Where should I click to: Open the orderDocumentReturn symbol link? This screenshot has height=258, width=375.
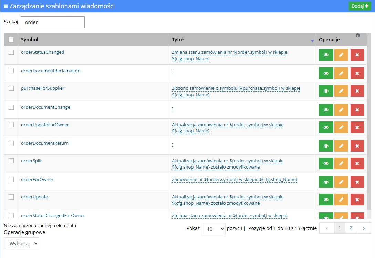[x=45, y=143]
